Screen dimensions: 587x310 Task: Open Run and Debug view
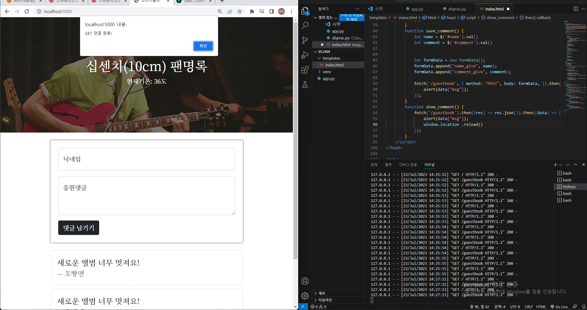tap(305, 55)
